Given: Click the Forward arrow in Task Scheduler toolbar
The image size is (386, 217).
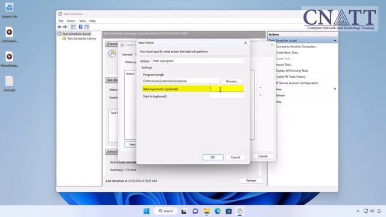Looking at the screenshot, I should pyautogui.click(x=65, y=27).
